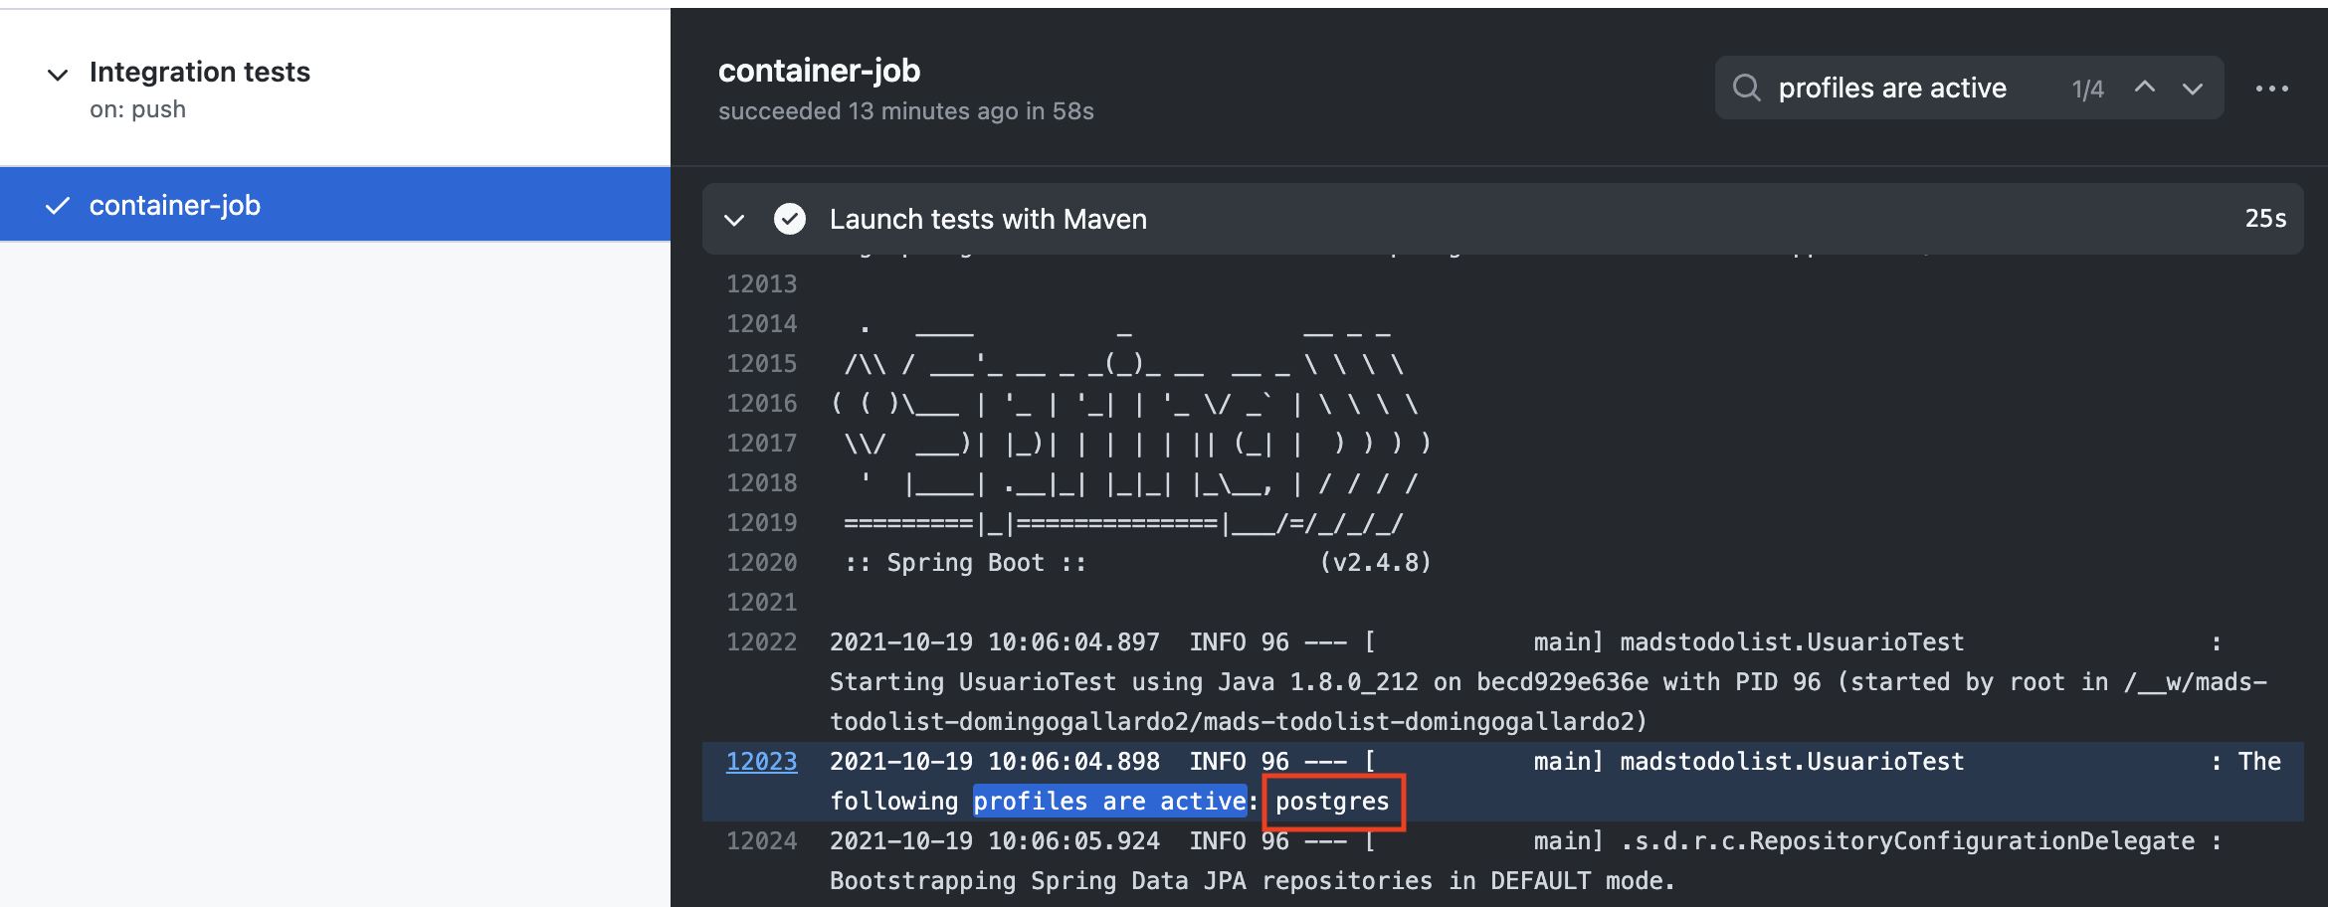Go to next search match arrow
Image resolution: width=2328 pixels, height=907 pixels.
[x=2192, y=89]
